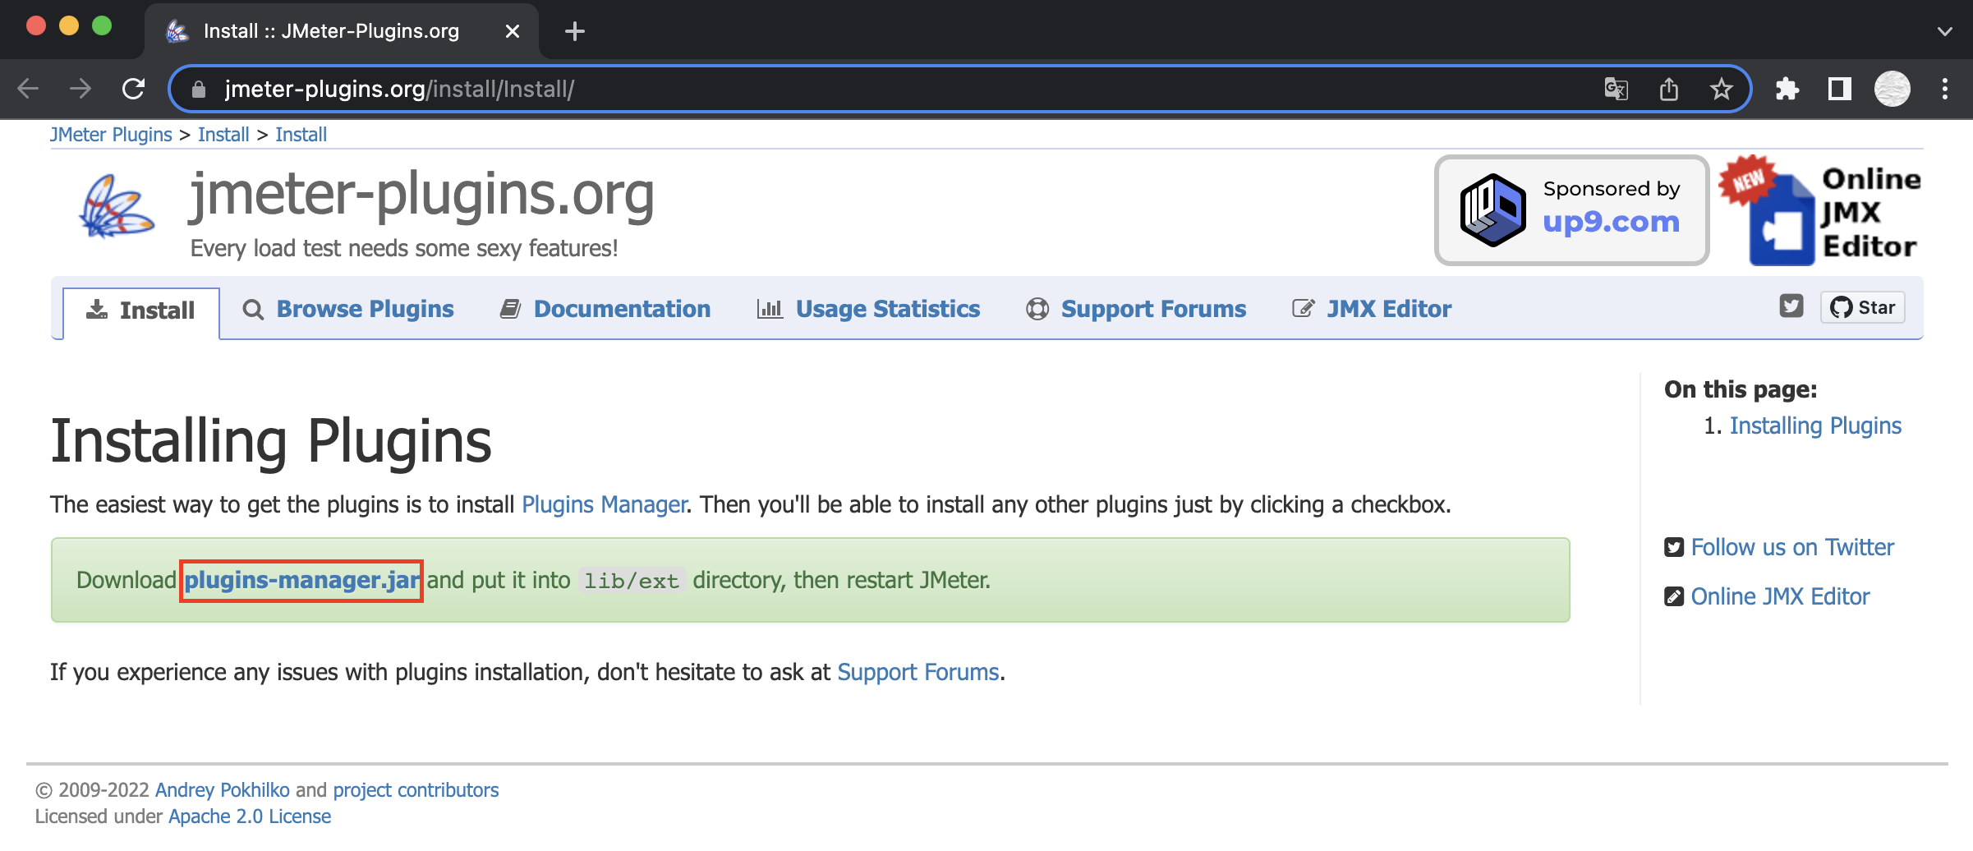The height and width of the screenshot is (851, 1973).
Task: Open a new browser tab
Action: coord(575,31)
